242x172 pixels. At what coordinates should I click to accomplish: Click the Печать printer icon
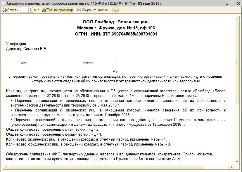coord(4,10)
